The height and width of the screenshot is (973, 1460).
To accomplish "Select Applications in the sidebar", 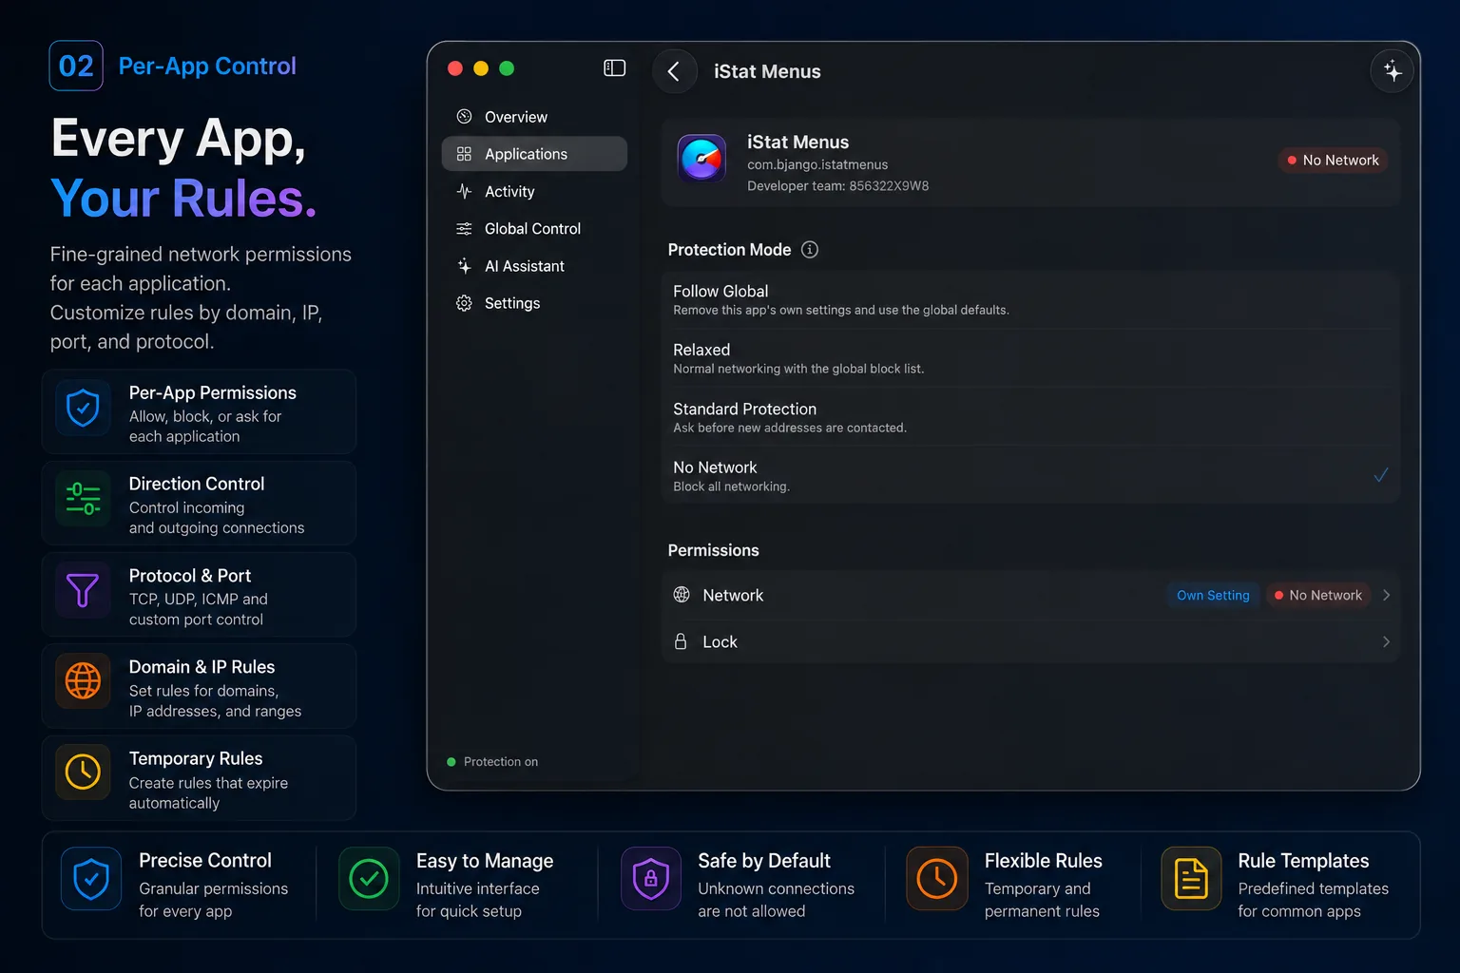I will [x=534, y=154].
